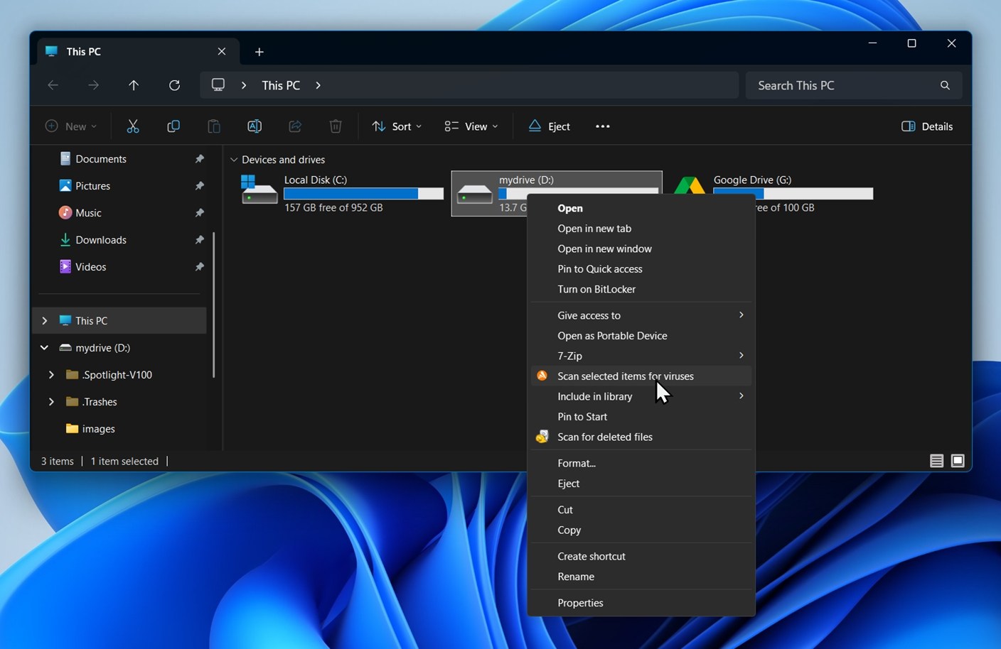Toggle the Details pane button
The width and height of the screenshot is (1001, 649).
(x=927, y=126)
